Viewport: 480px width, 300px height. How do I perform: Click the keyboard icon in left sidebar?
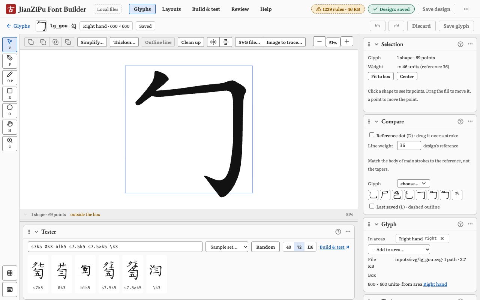tap(10, 289)
